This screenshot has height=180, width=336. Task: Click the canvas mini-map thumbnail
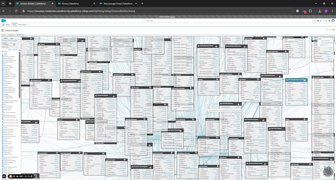(328, 171)
